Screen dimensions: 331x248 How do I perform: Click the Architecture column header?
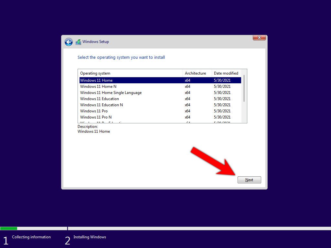pos(197,73)
